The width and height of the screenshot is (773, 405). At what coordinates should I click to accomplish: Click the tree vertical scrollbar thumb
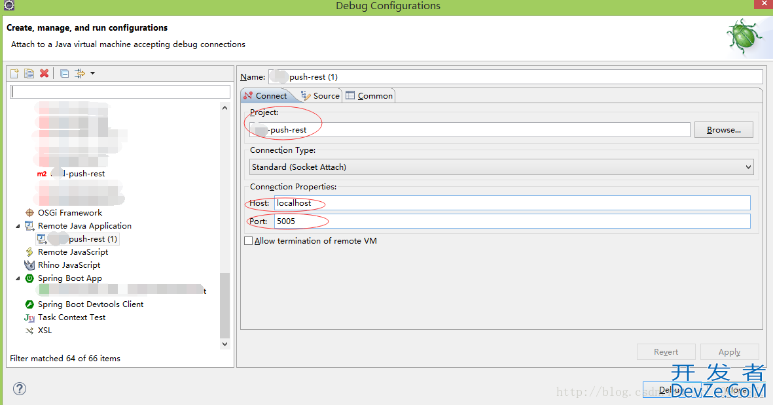point(225,306)
